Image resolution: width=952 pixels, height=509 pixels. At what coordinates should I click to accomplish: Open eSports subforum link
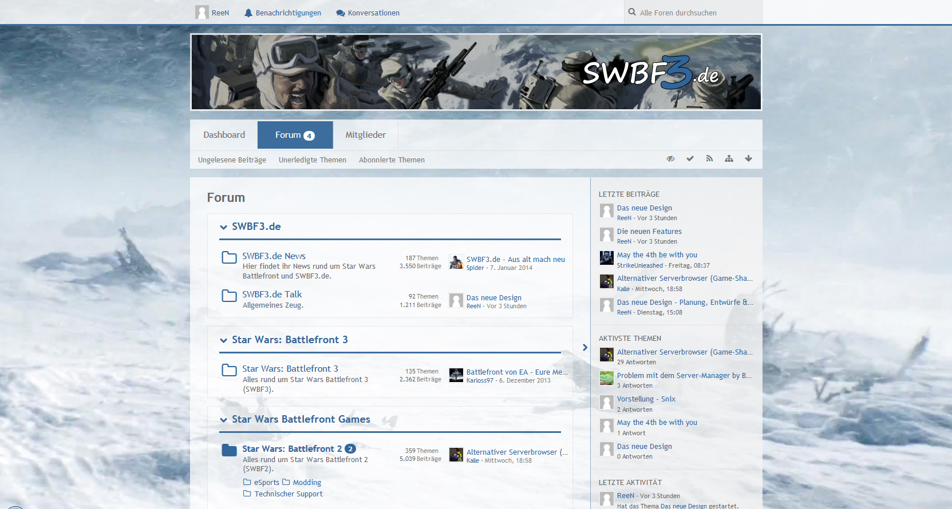tap(267, 483)
